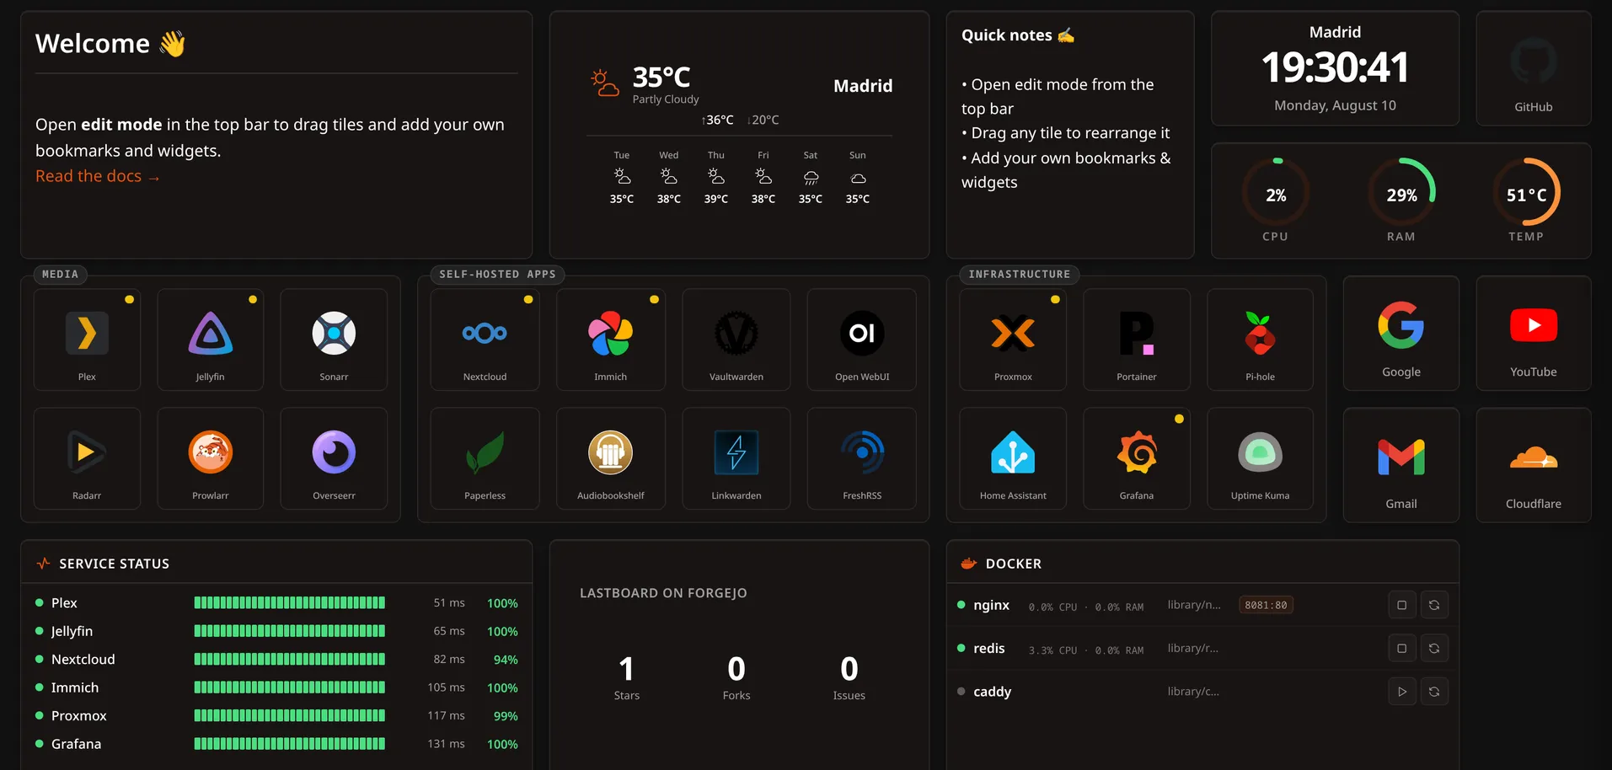Launch the Sonarr bookmark
The image size is (1612, 770).
[334, 340]
